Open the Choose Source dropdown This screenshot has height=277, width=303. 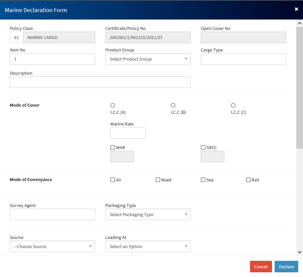(x=52, y=246)
